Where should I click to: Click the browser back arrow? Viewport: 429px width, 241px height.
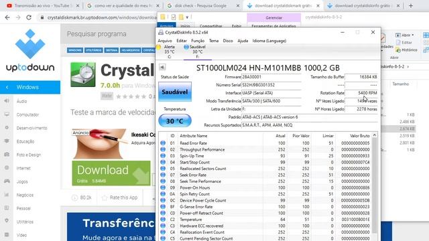click(7, 17)
